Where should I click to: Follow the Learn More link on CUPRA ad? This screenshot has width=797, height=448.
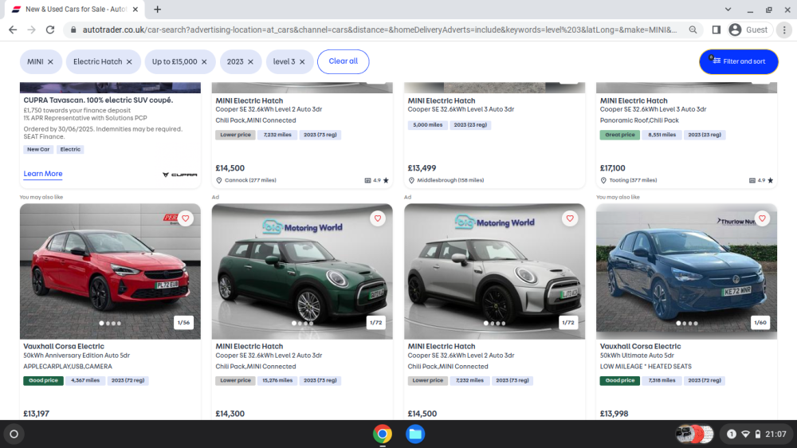click(43, 174)
